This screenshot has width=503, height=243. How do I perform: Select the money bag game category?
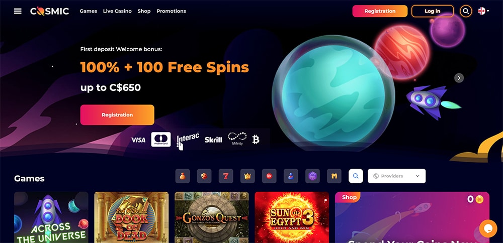coord(183,176)
